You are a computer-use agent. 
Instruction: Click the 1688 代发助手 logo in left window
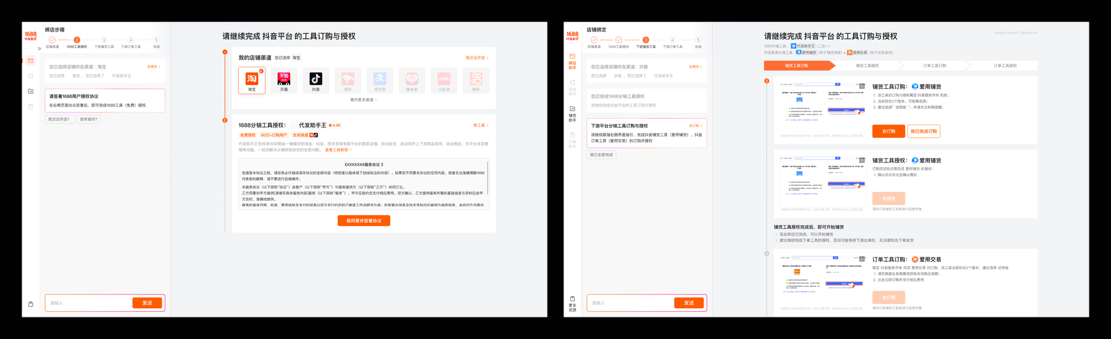pos(30,36)
